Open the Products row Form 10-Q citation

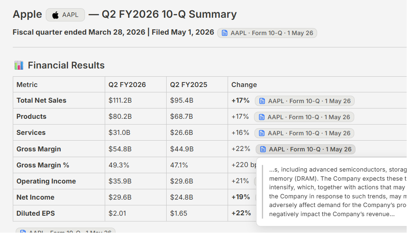304,117
